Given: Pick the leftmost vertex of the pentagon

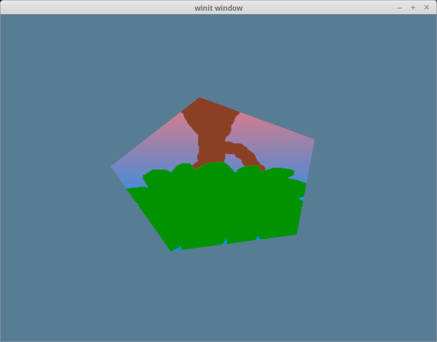Looking at the screenshot, I should coord(112,166).
